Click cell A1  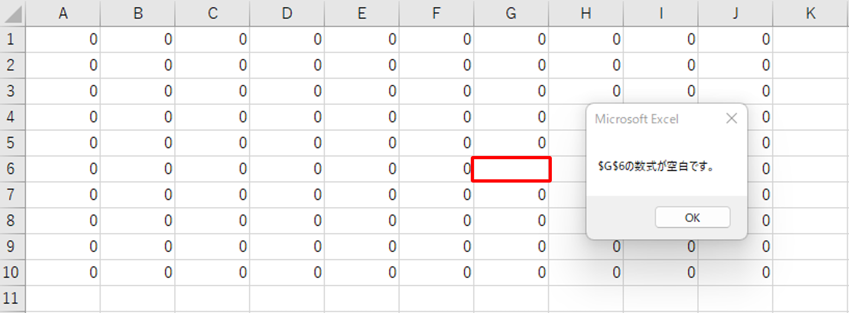63,39
